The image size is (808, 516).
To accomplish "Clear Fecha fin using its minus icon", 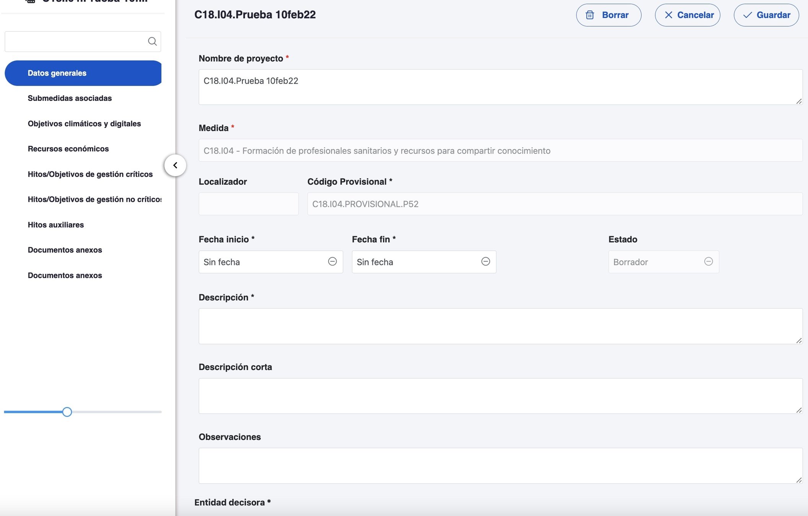I will point(485,261).
